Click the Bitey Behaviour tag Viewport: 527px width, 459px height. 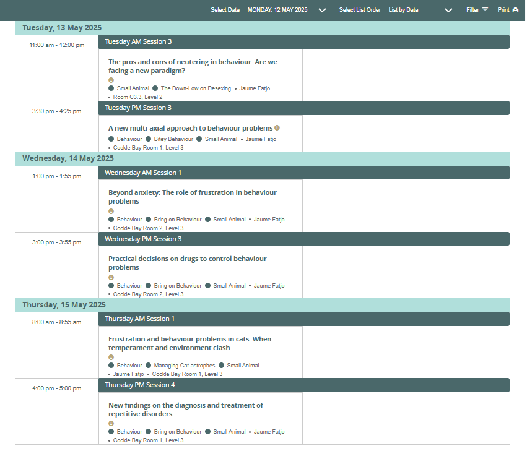(x=173, y=139)
